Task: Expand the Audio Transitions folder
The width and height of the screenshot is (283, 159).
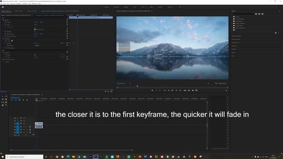Action: click(x=232, y=23)
